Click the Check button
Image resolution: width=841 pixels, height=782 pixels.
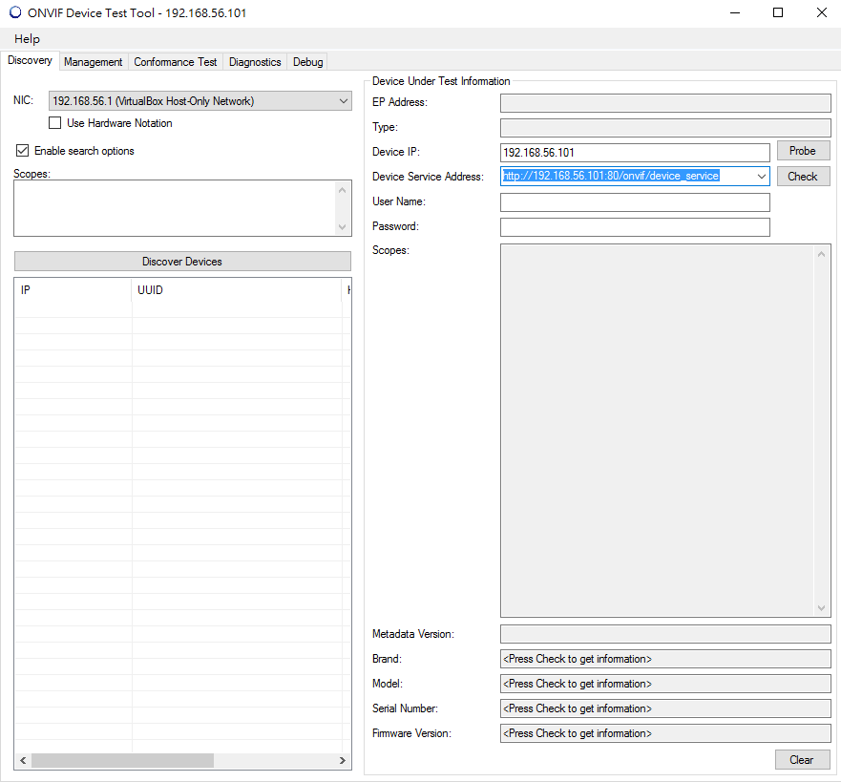point(803,177)
